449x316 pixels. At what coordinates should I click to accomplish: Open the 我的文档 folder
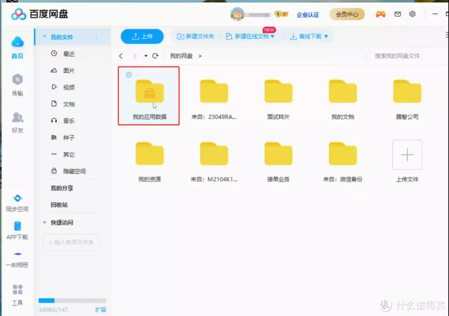[x=343, y=99]
